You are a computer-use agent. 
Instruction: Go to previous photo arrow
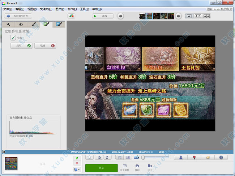click(x=120, y=16)
